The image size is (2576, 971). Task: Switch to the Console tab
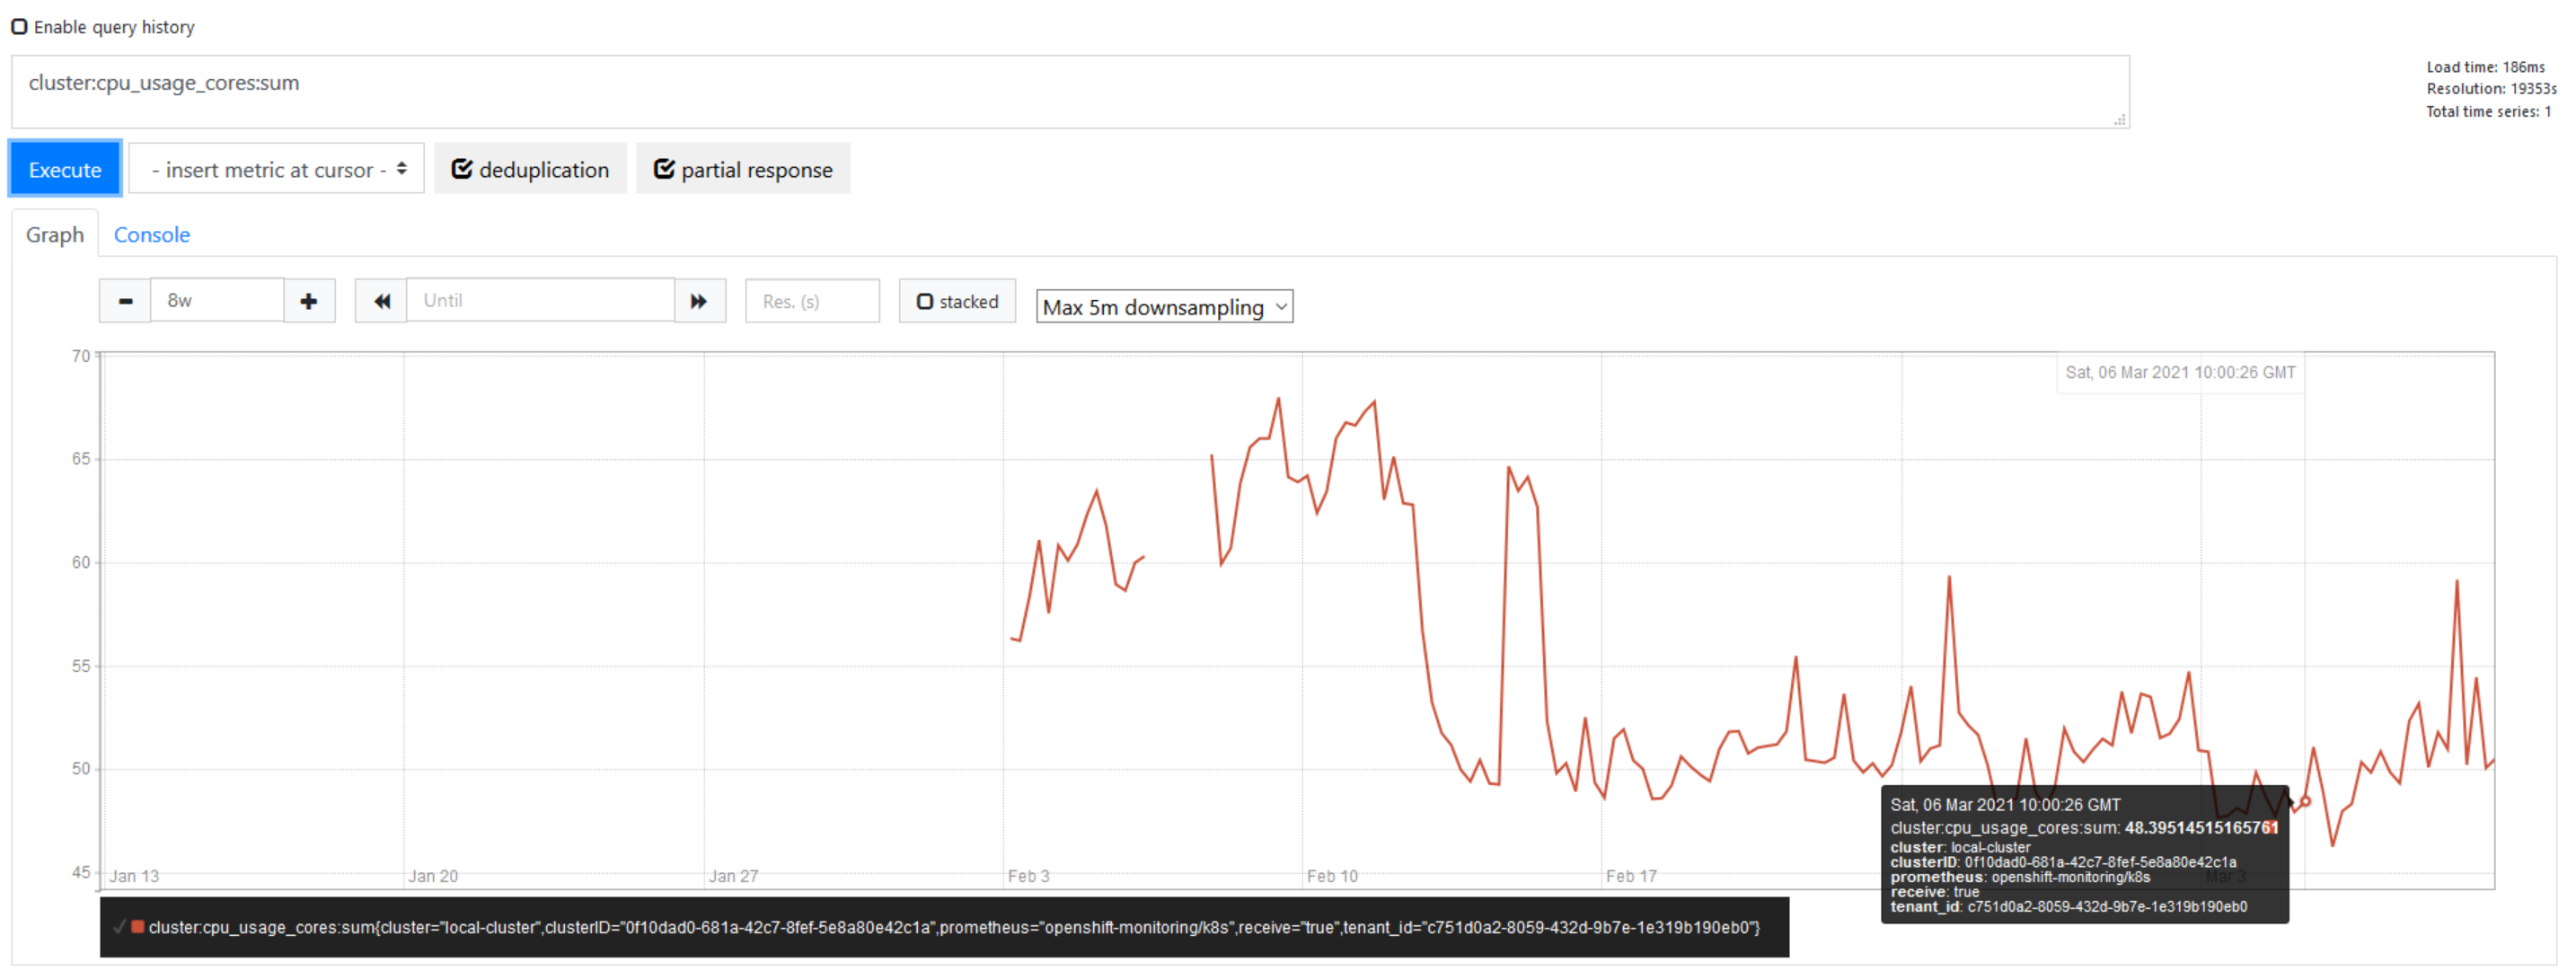pyautogui.click(x=151, y=234)
